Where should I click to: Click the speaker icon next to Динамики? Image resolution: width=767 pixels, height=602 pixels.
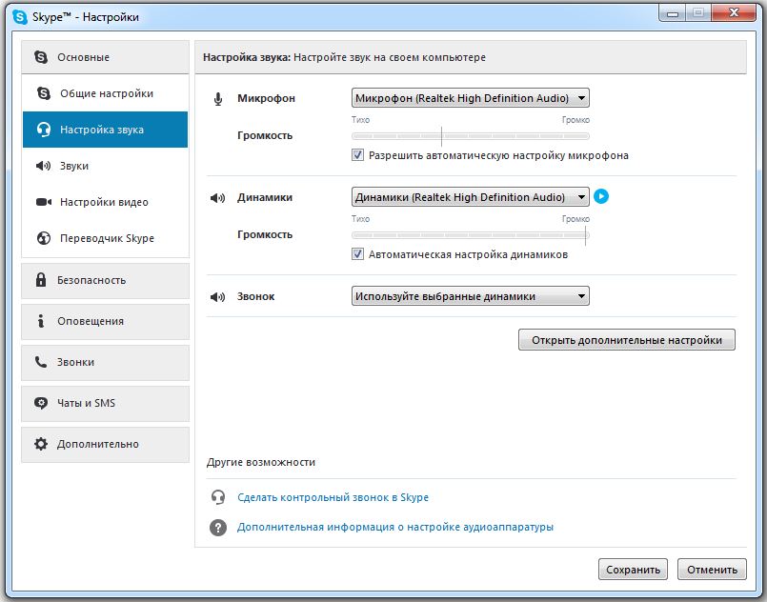pyautogui.click(x=217, y=198)
